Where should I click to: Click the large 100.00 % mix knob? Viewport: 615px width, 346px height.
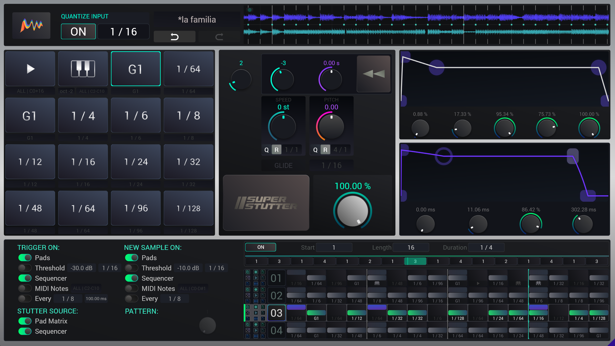(352, 211)
